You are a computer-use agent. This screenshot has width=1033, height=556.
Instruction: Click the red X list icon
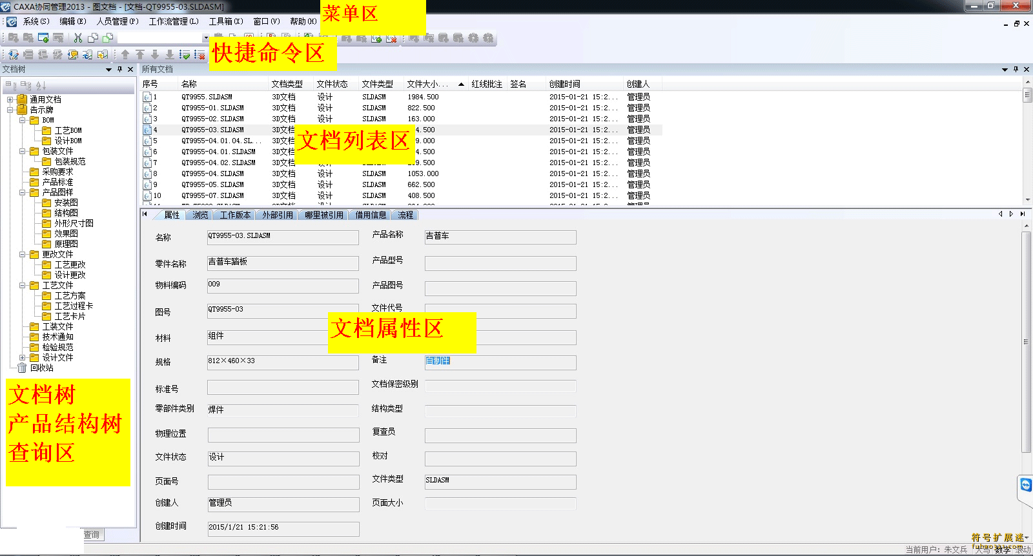tap(199, 55)
